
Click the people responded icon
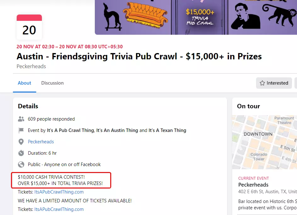coord(21,119)
